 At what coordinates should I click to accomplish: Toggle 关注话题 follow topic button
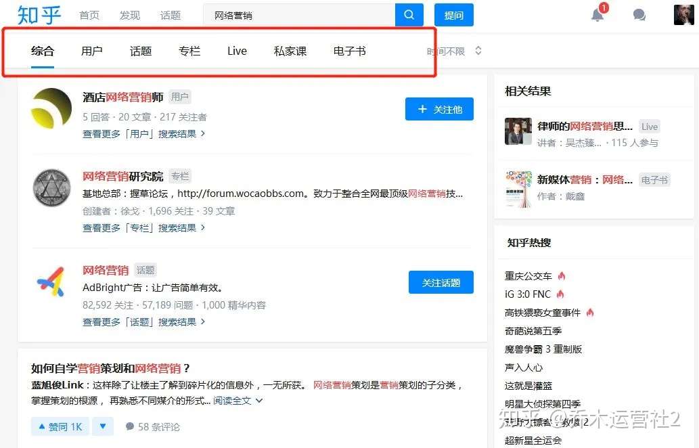441,282
